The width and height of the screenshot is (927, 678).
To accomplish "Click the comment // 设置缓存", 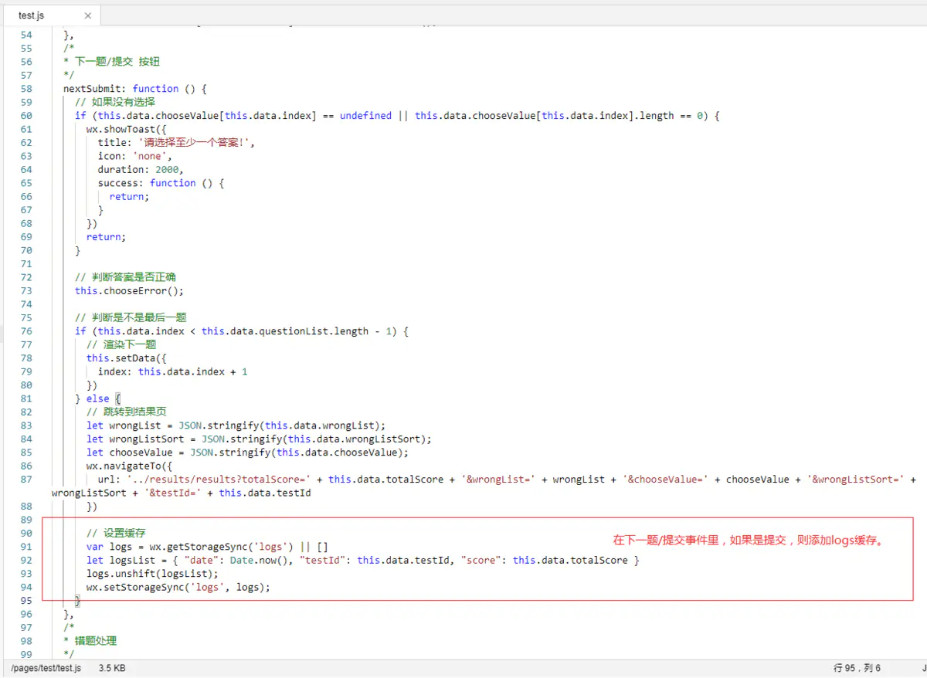I will [x=116, y=534].
